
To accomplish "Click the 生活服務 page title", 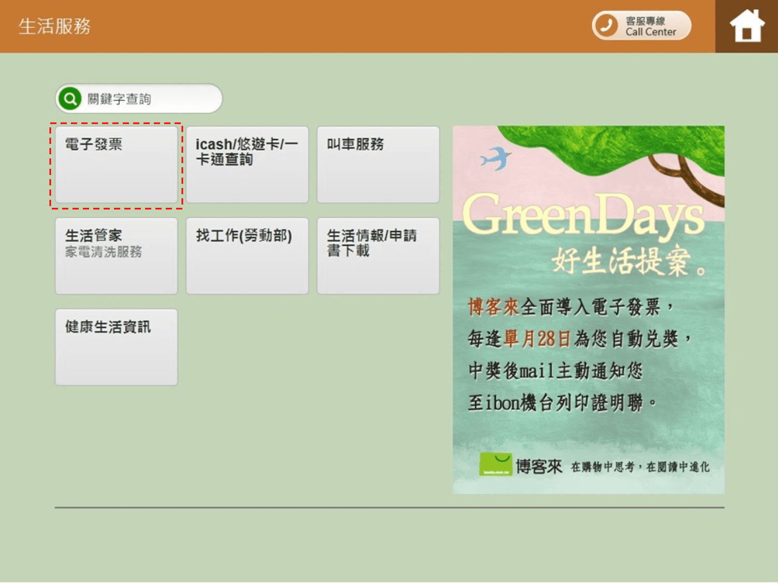I will pyautogui.click(x=54, y=26).
